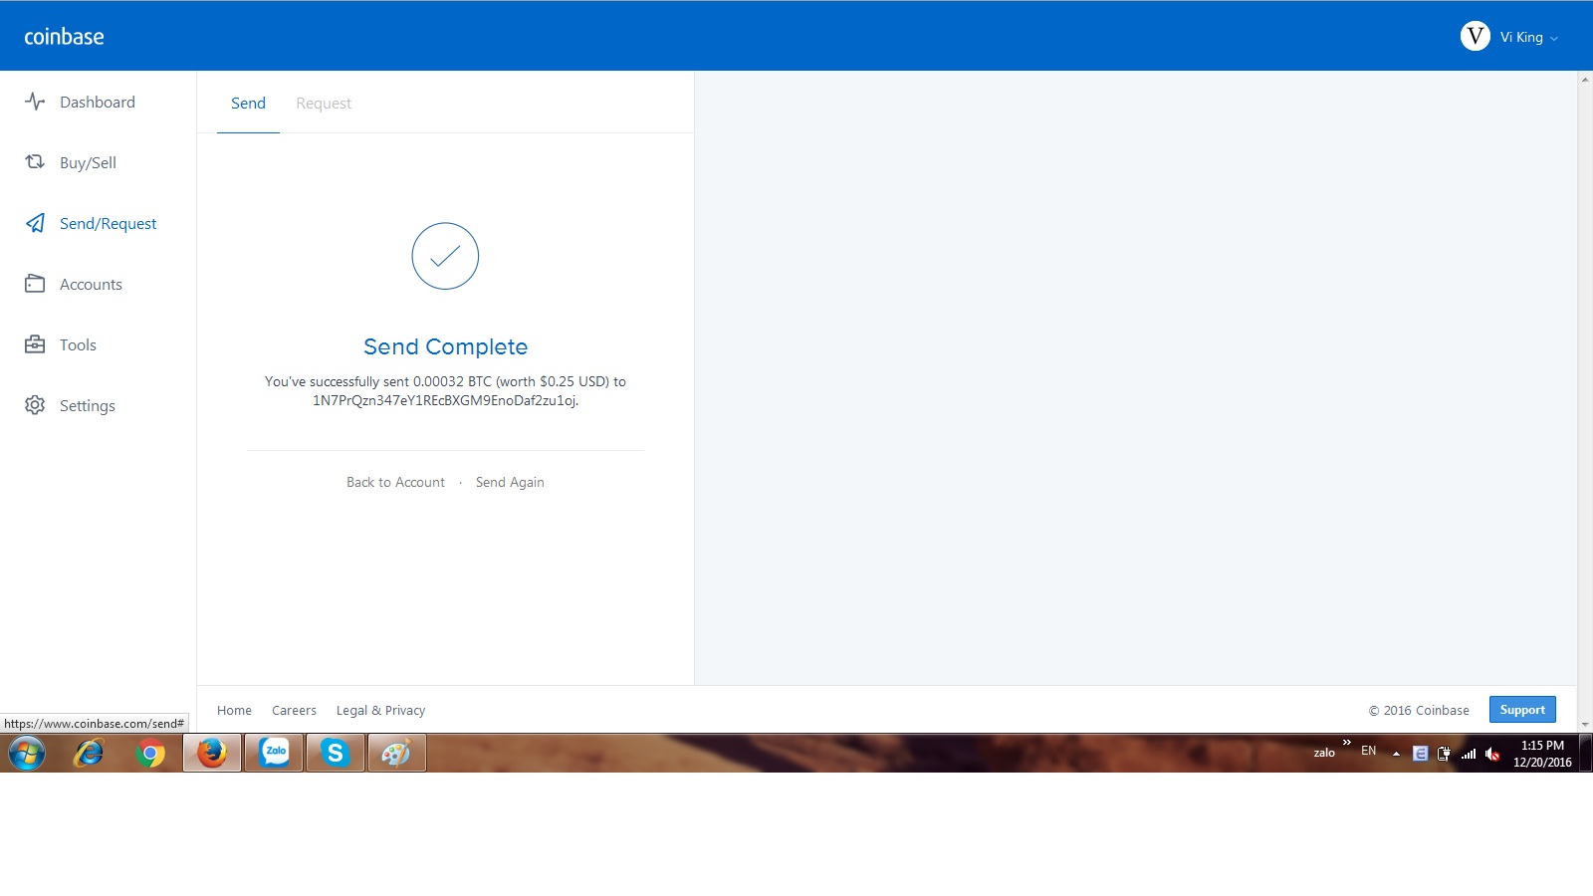This screenshot has width=1593, height=896.
Task: Open the Settings gear icon
Action: click(x=35, y=405)
